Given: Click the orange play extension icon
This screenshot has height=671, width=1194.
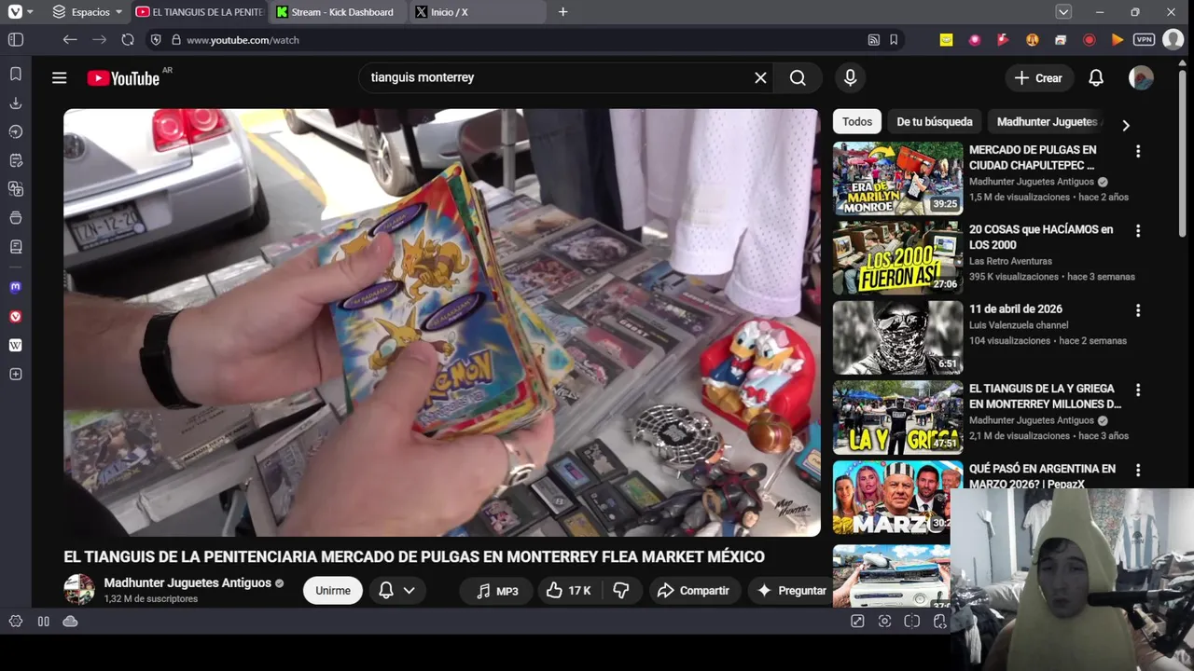Looking at the screenshot, I should click(x=1118, y=40).
